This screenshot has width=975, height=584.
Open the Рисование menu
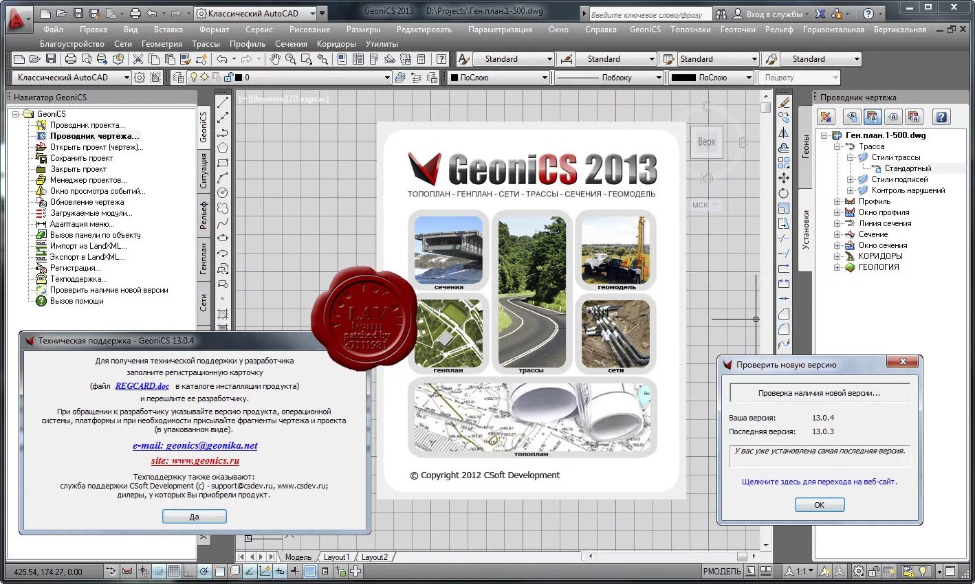(309, 30)
